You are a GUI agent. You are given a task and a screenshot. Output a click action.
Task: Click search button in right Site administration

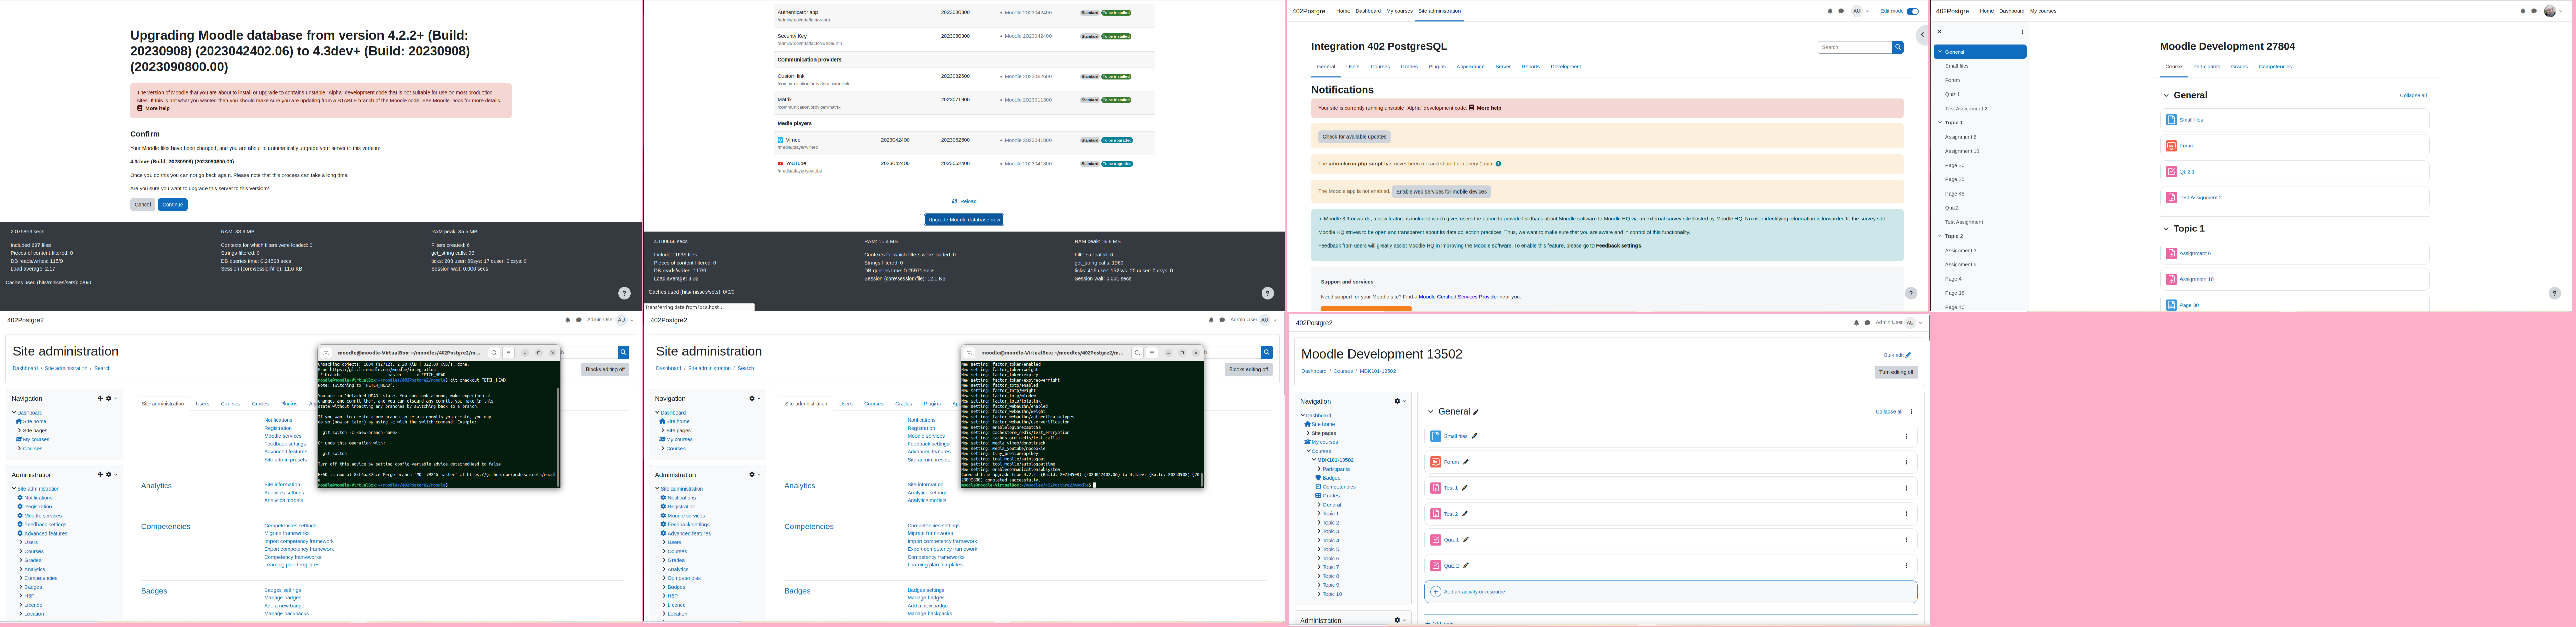[x=1266, y=352]
